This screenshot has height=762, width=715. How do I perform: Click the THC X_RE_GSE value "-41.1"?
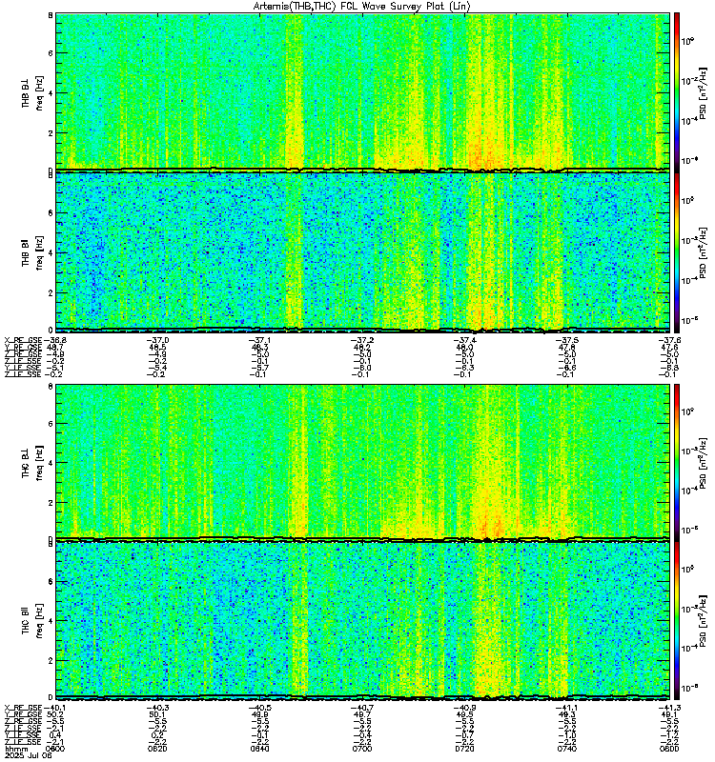pos(566,708)
